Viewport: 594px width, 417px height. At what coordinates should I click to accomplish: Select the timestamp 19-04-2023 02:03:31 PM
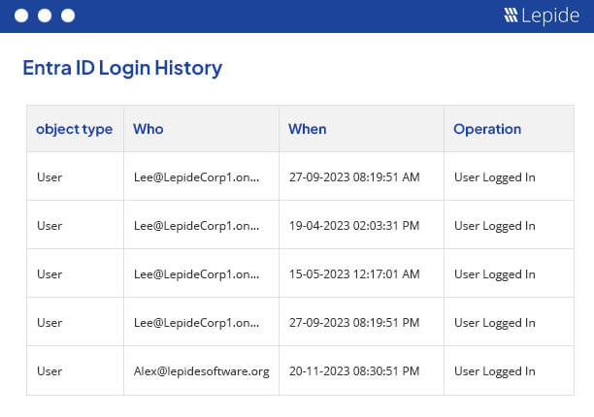(x=354, y=226)
